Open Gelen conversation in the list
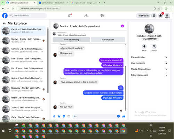 click(x=23, y=80)
